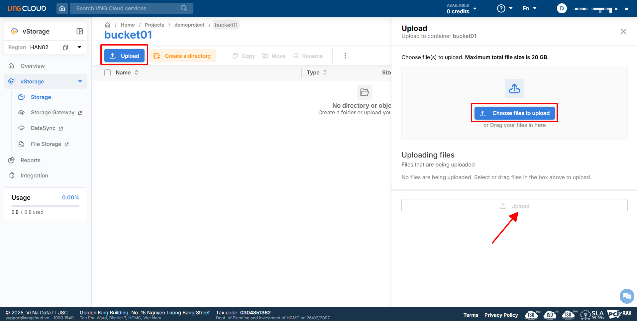Click the home icon in top bar
The height and width of the screenshot is (321, 637).
click(x=62, y=8)
